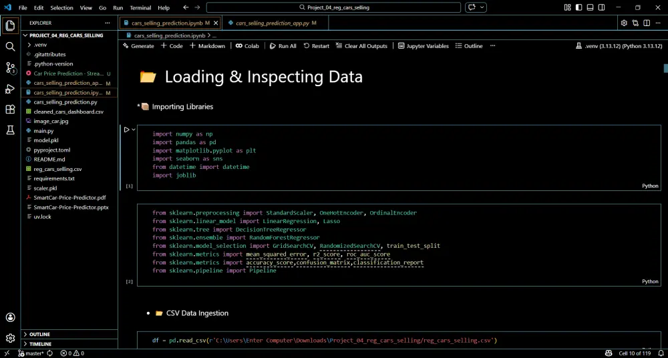This screenshot has width=668, height=358.
Task: Open the Terminal menu
Action: pos(140,7)
